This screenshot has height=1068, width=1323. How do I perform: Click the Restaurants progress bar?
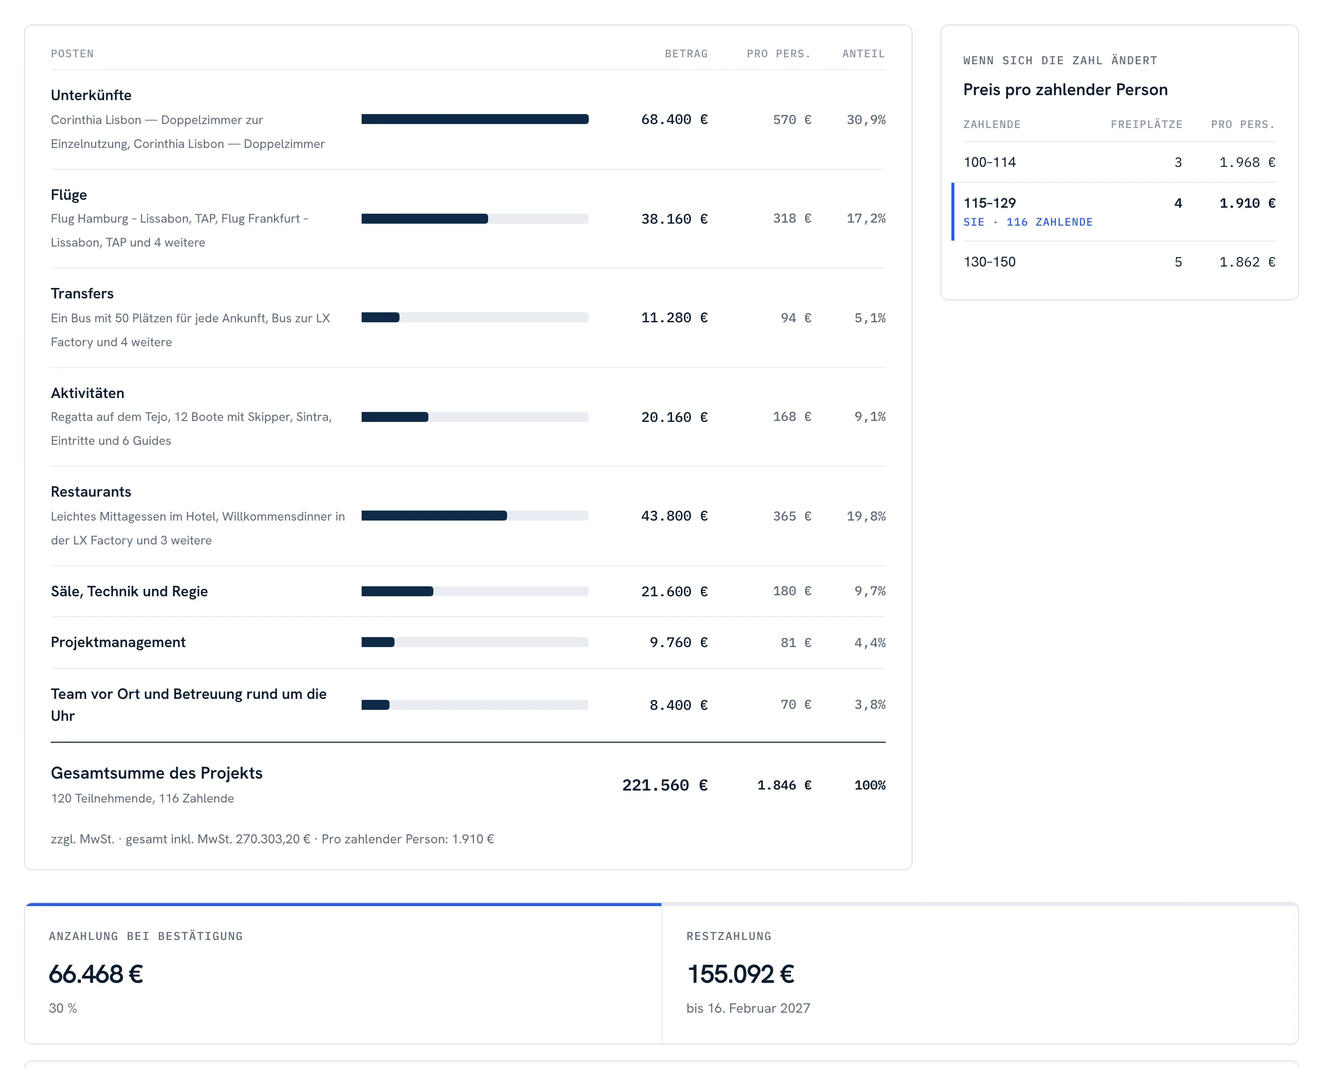474,516
